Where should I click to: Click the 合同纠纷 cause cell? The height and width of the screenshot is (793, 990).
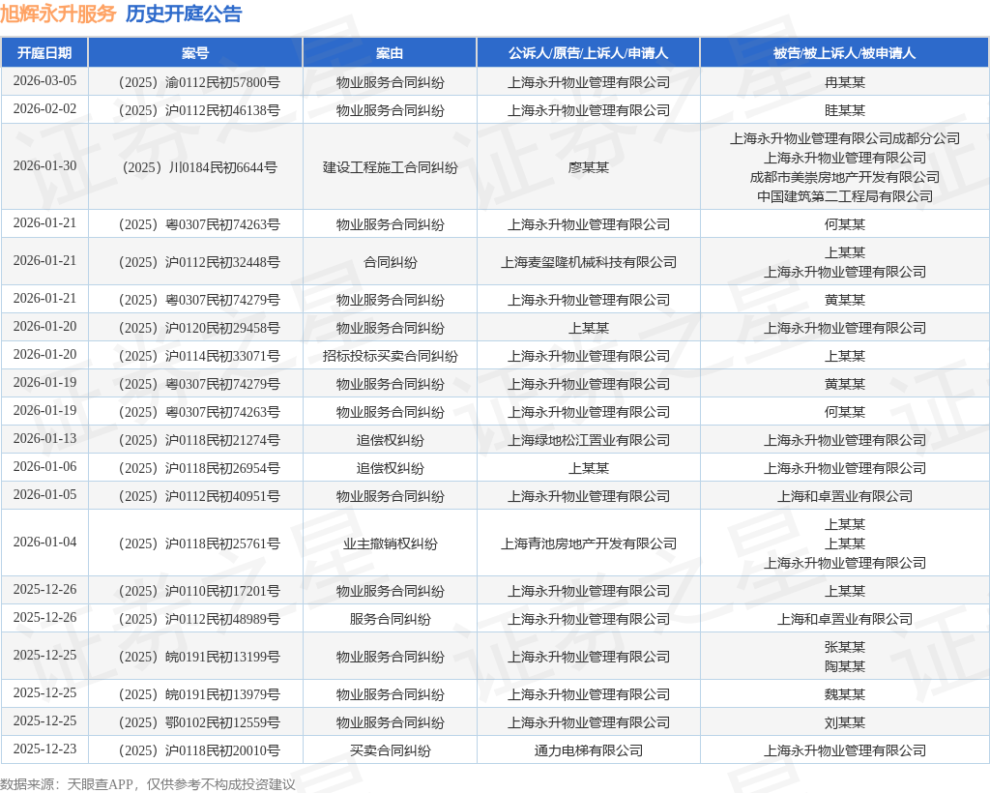(x=391, y=262)
